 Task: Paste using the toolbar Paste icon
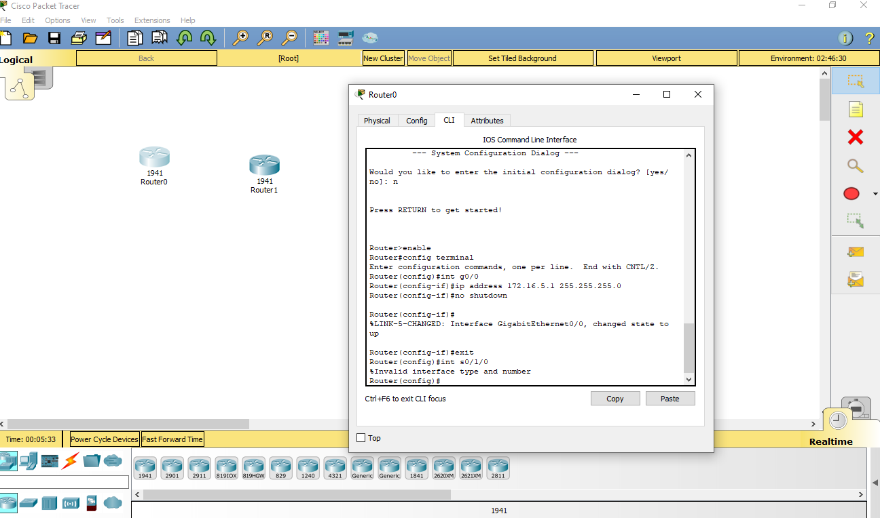(160, 38)
